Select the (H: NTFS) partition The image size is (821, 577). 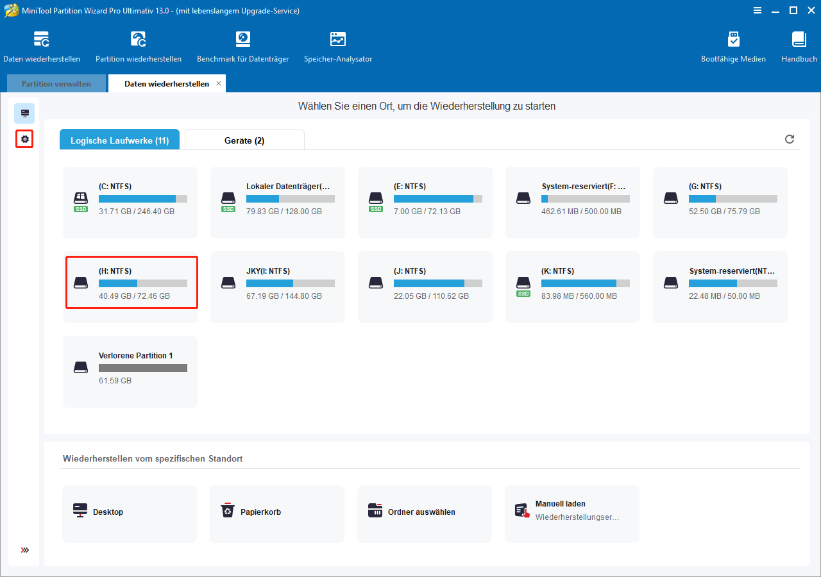(131, 282)
